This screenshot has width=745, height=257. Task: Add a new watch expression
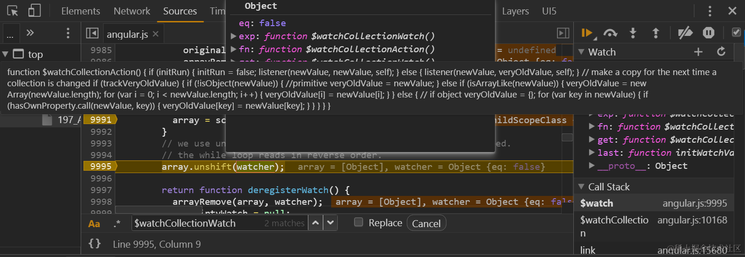tap(698, 52)
